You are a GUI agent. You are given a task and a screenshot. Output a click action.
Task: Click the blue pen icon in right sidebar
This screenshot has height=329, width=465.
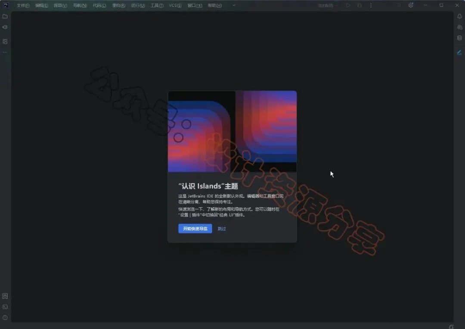pyautogui.click(x=459, y=52)
